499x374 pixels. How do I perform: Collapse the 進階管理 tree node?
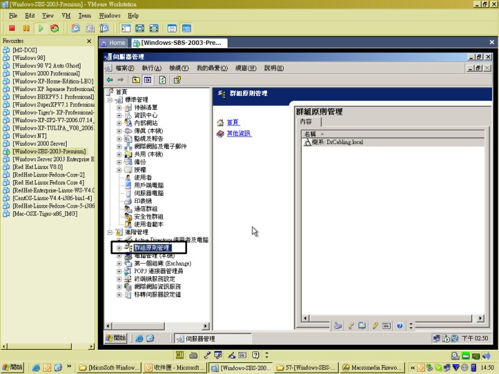tap(110, 233)
